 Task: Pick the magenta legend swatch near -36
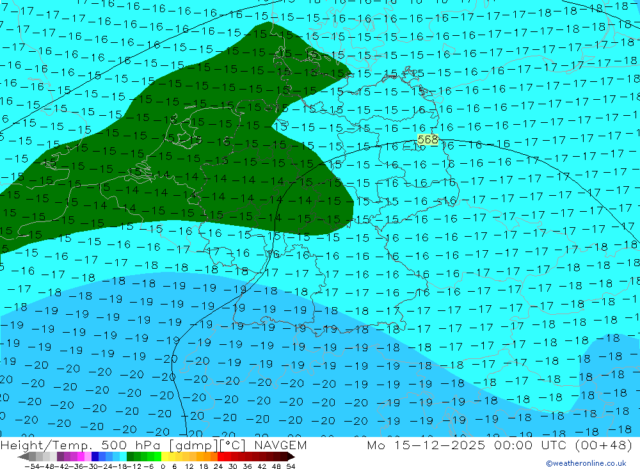point(81,457)
